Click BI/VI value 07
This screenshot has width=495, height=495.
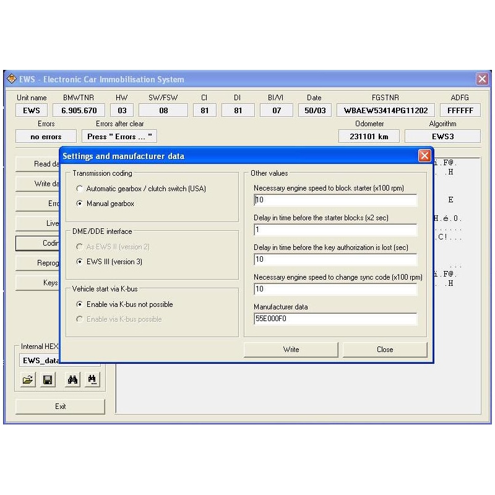point(277,111)
